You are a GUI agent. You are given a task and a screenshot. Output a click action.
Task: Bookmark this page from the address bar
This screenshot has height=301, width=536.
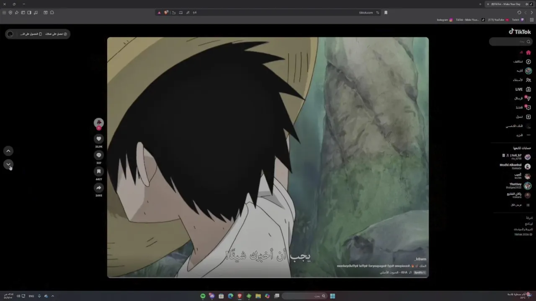tap(386, 13)
